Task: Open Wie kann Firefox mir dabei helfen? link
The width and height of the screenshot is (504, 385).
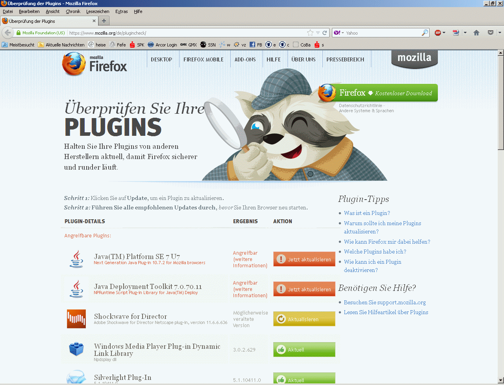Action: point(387,242)
